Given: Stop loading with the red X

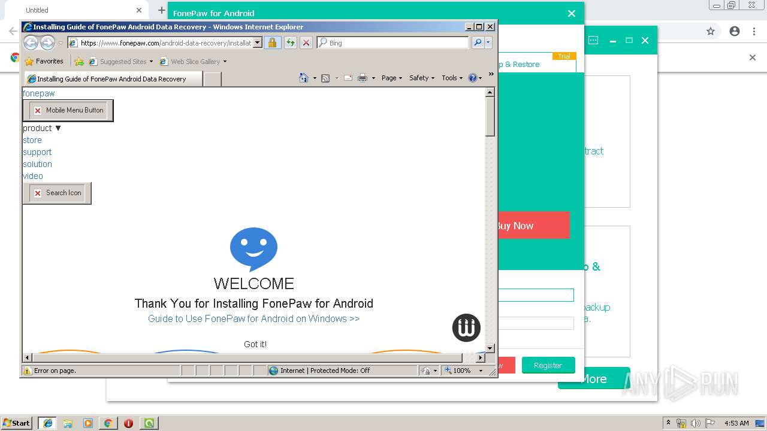Looking at the screenshot, I should (306, 43).
